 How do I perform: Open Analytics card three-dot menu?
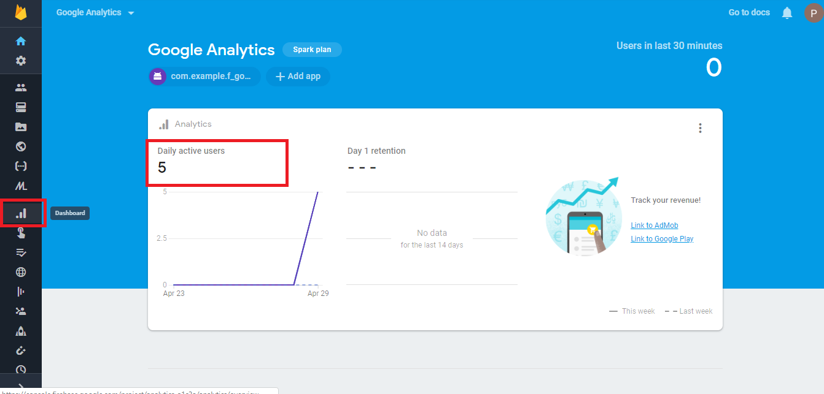point(700,128)
